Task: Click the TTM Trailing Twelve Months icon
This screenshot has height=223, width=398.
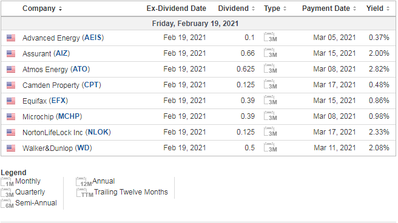Action: pyautogui.click(x=85, y=193)
